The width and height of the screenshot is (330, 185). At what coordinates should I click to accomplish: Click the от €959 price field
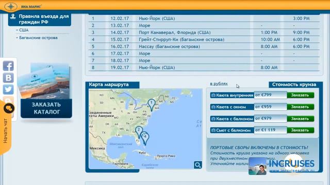[270, 107]
